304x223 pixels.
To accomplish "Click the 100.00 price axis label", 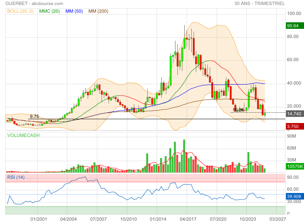I will (x=294, y=13).
